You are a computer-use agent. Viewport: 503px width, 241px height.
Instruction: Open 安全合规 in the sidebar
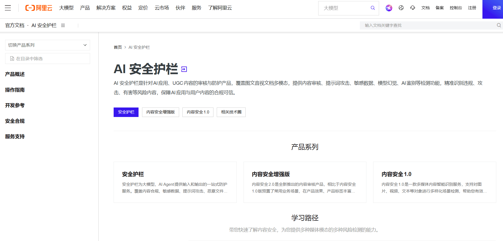click(15, 121)
